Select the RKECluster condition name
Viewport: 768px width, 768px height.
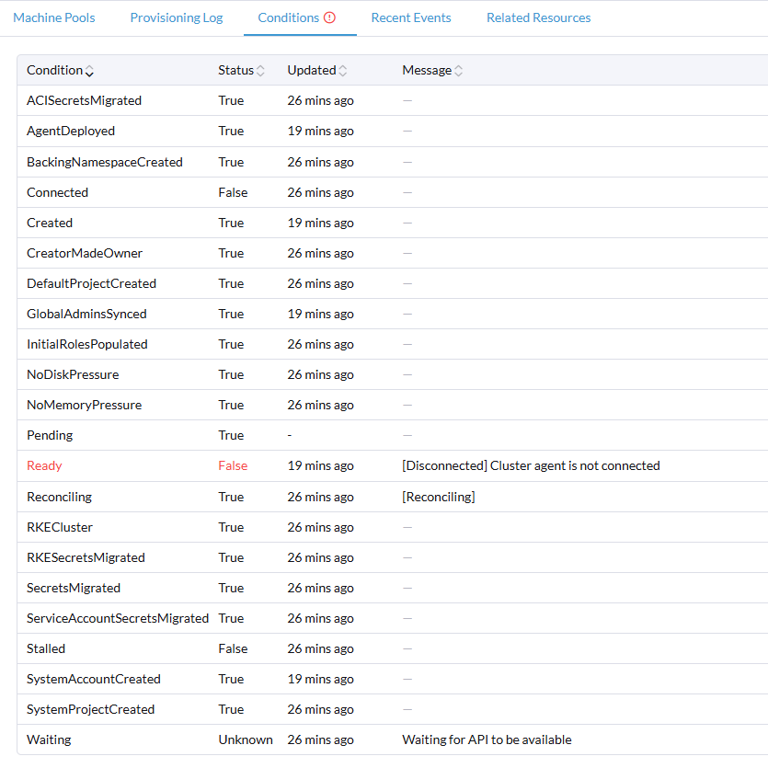pos(59,528)
